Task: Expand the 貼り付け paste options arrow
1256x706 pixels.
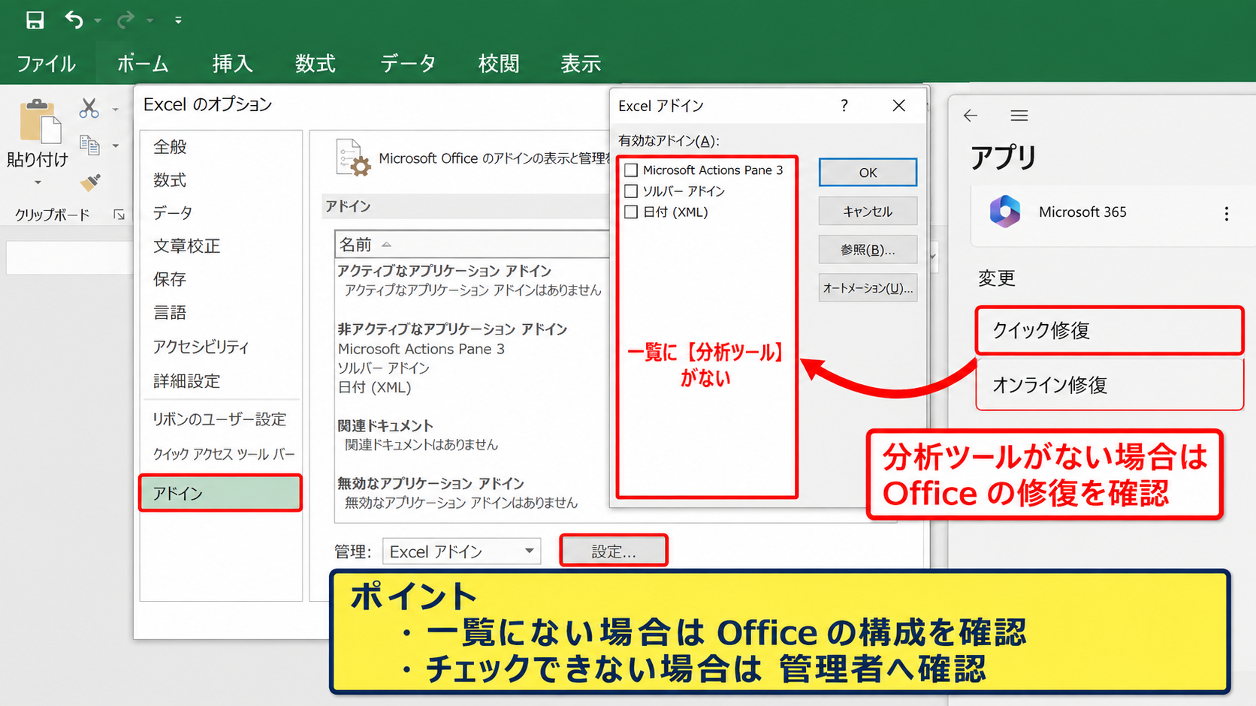Action: [x=38, y=182]
